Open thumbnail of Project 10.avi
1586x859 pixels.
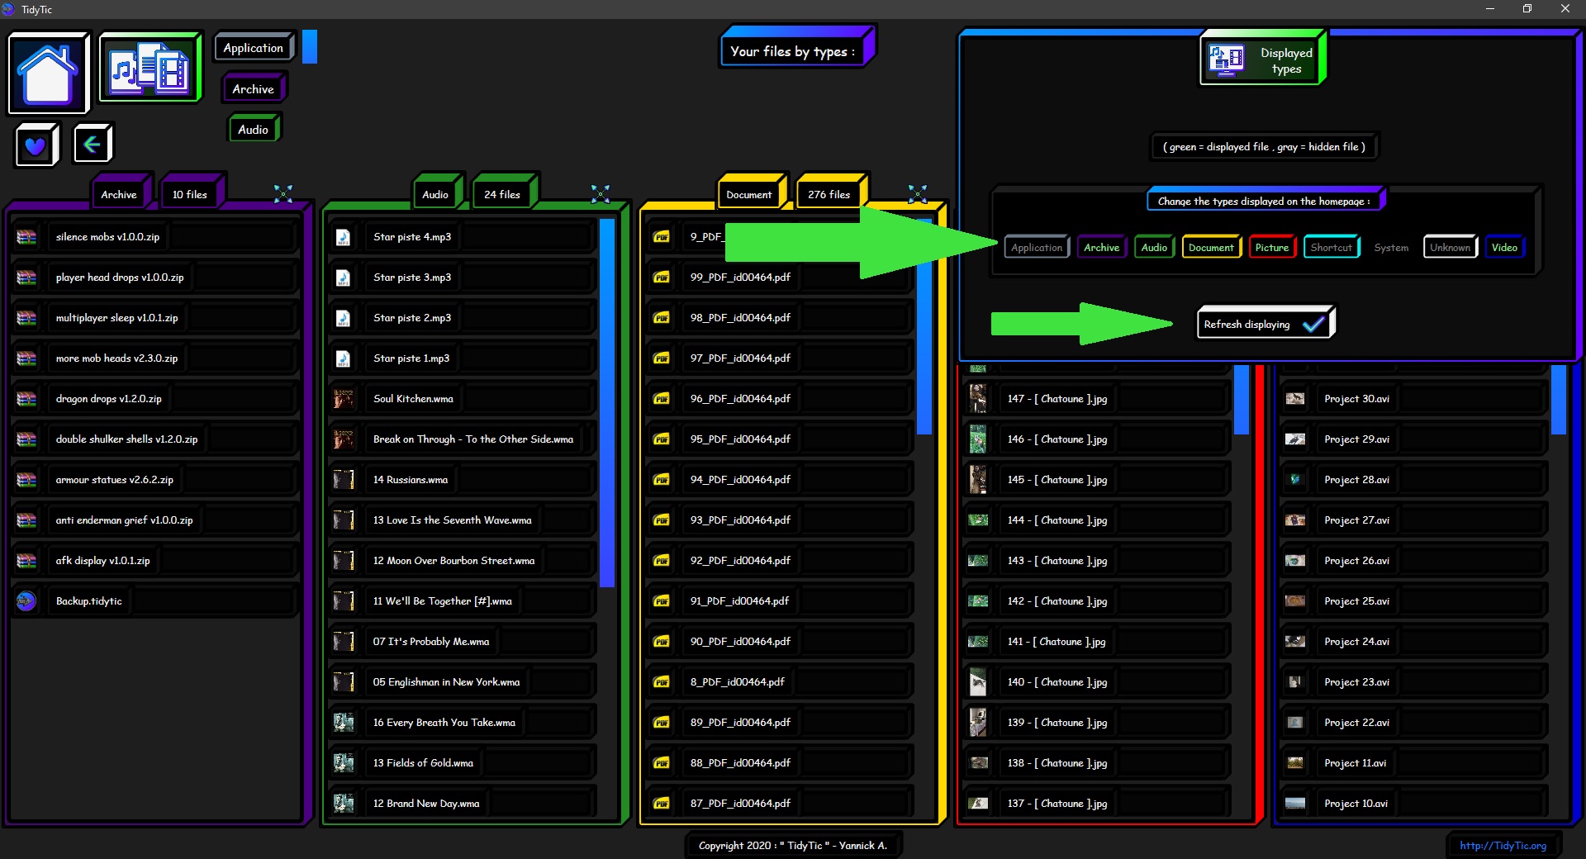pos(1295,804)
